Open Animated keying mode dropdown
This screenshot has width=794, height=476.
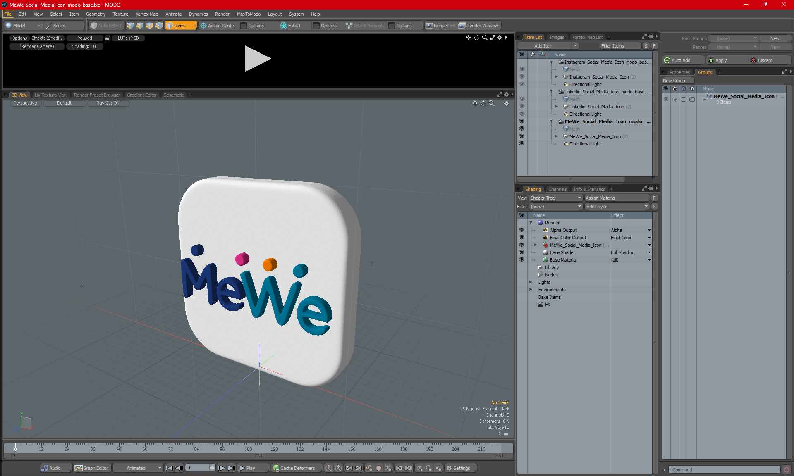139,468
